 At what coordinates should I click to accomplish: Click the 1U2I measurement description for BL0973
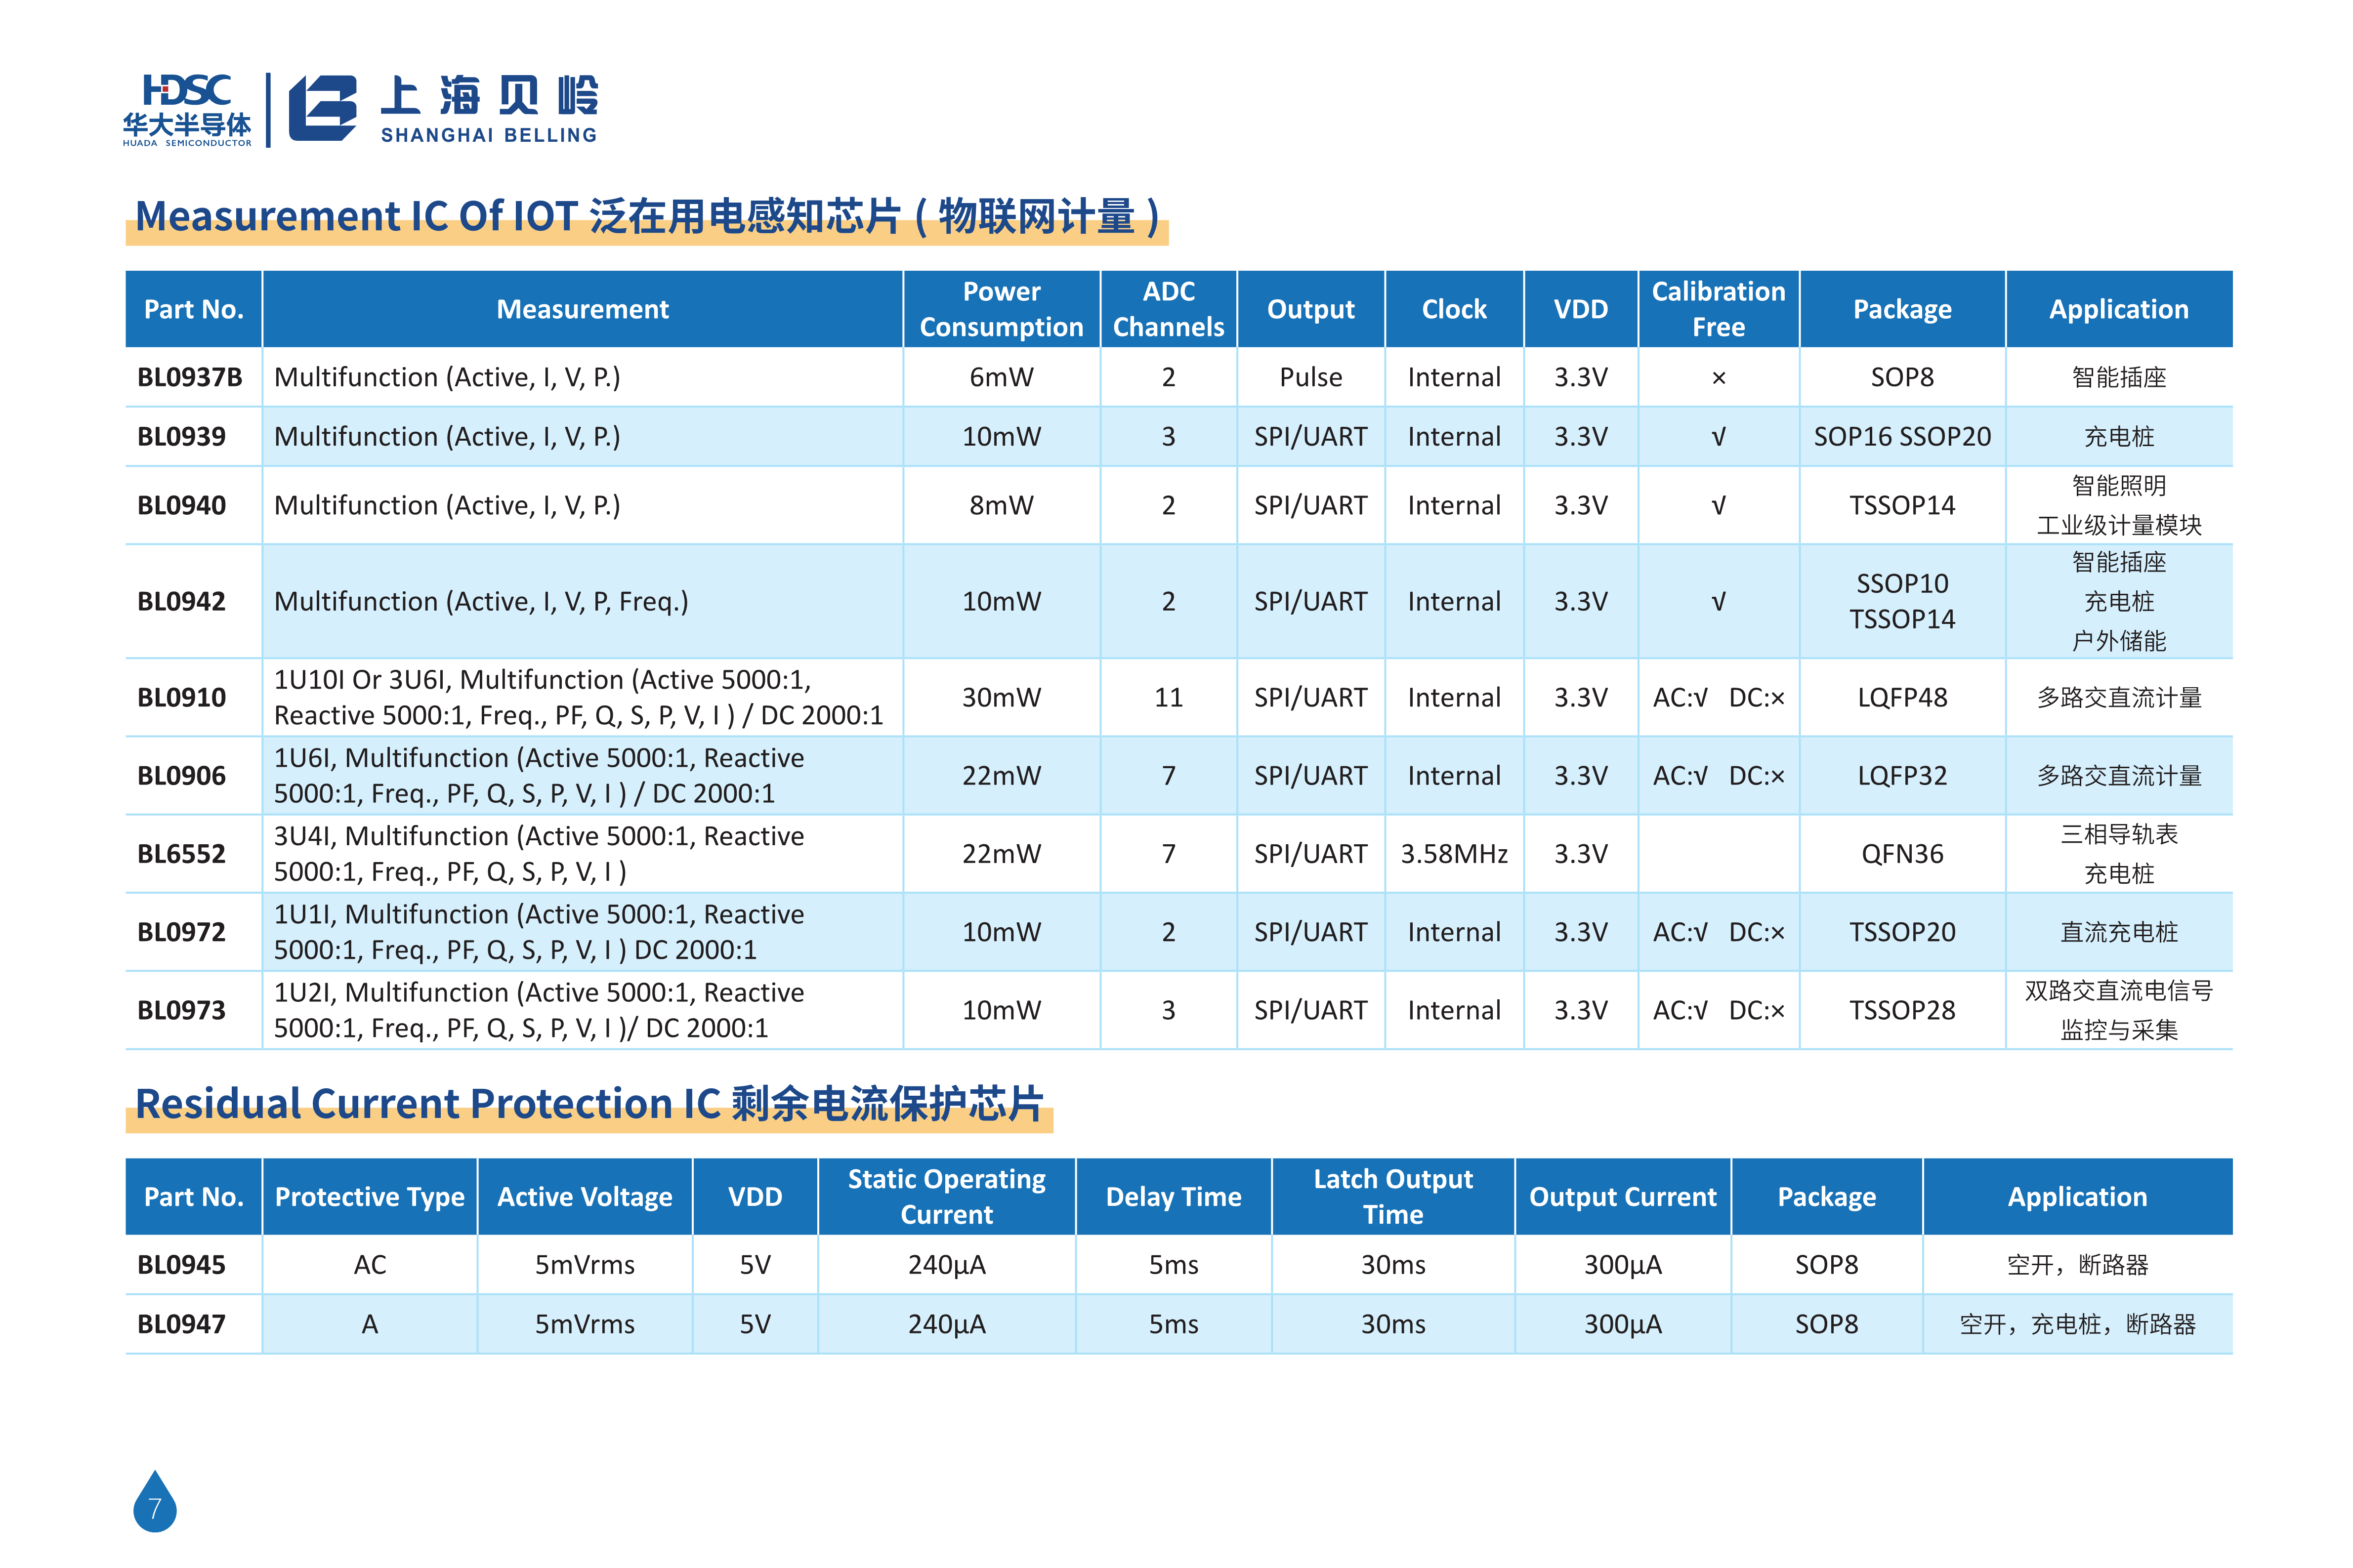click(538, 1010)
